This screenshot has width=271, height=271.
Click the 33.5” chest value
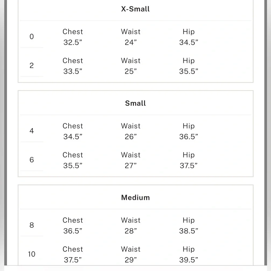click(x=73, y=72)
